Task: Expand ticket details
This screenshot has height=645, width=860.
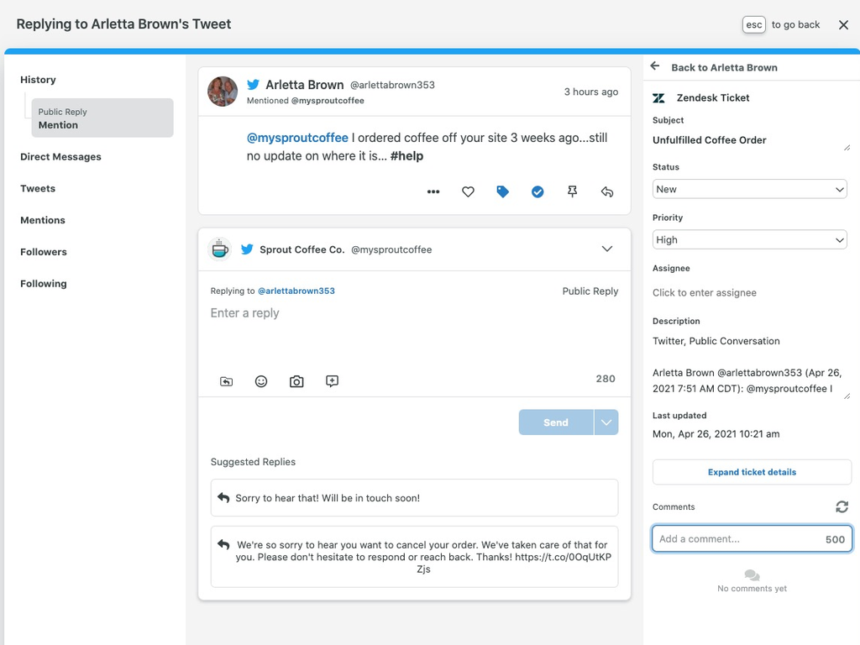Action: tap(751, 471)
